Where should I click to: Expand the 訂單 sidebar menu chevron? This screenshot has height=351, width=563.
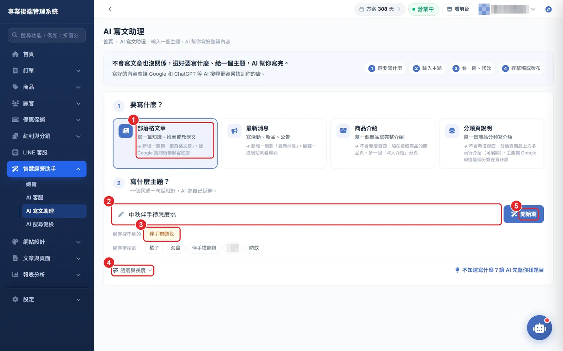(x=78, y=71)
